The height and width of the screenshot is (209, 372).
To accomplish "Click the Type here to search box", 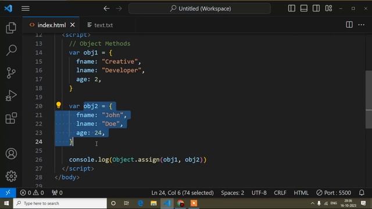I will (60, 203).
